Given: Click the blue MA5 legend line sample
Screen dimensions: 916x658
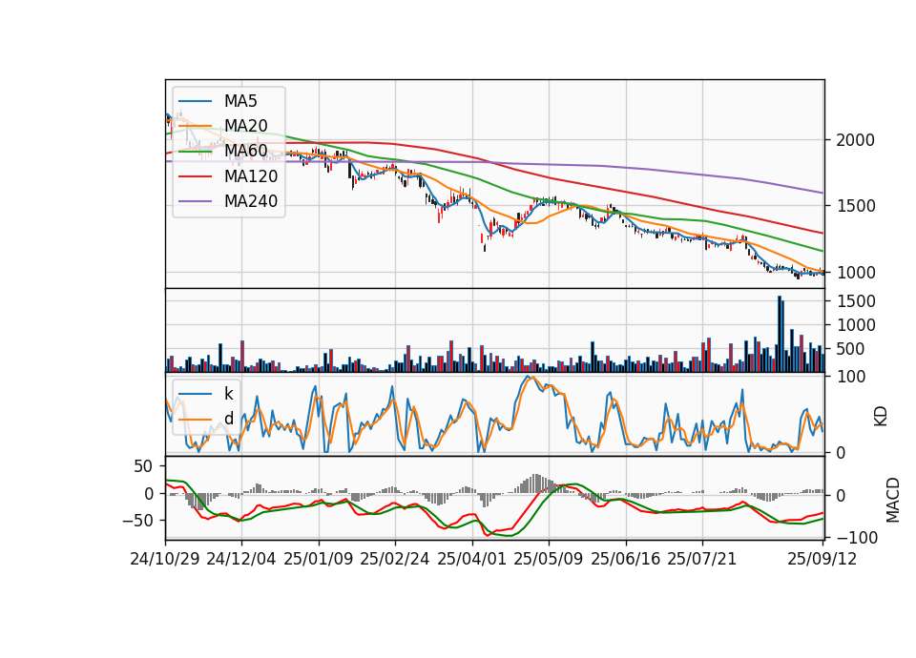Looking at the screenshot, I should point(195,101).
